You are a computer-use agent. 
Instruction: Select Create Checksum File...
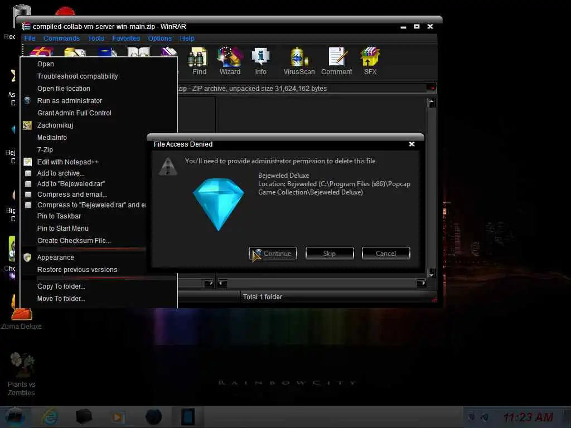[85, 241]
